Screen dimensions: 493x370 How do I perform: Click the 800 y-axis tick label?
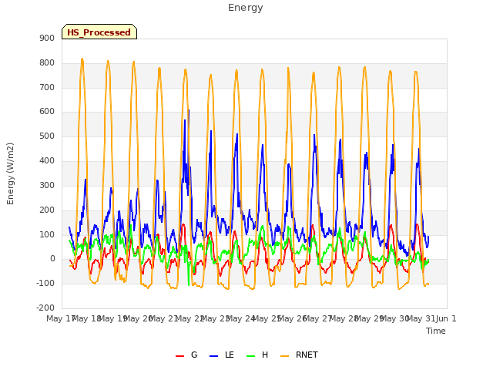(x=47, y=62)
